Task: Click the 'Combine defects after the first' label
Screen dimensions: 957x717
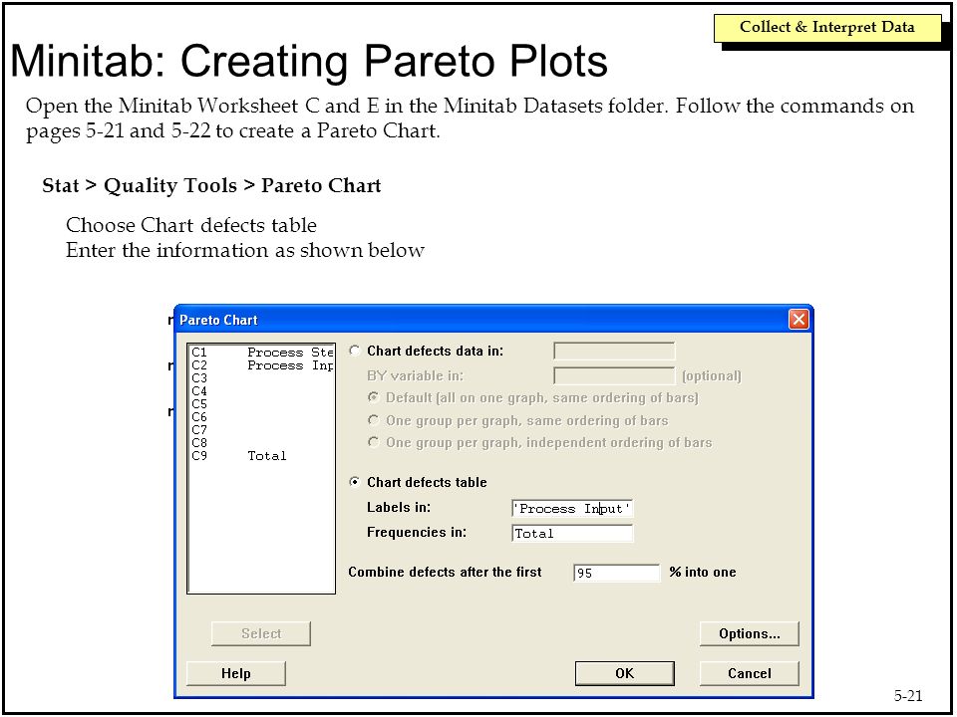Action: point(445,572)
